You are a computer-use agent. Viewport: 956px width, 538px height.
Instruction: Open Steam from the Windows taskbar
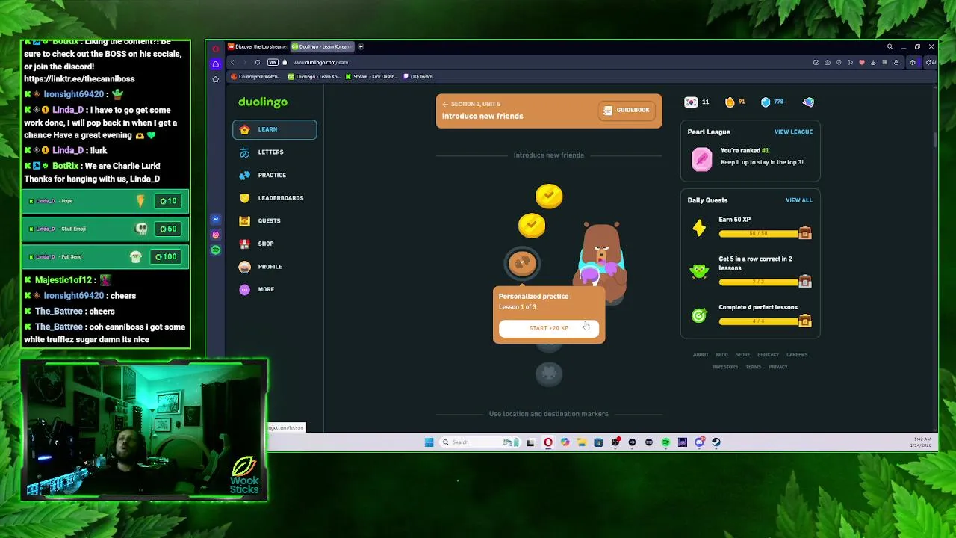coord(716,442)
